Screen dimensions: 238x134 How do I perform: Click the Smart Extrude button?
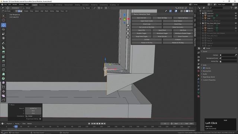tap(162, 36)
